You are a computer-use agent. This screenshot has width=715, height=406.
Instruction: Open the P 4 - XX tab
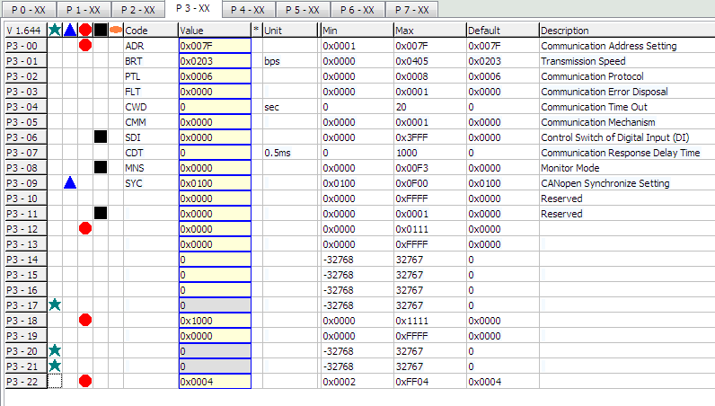pos(247,10)
